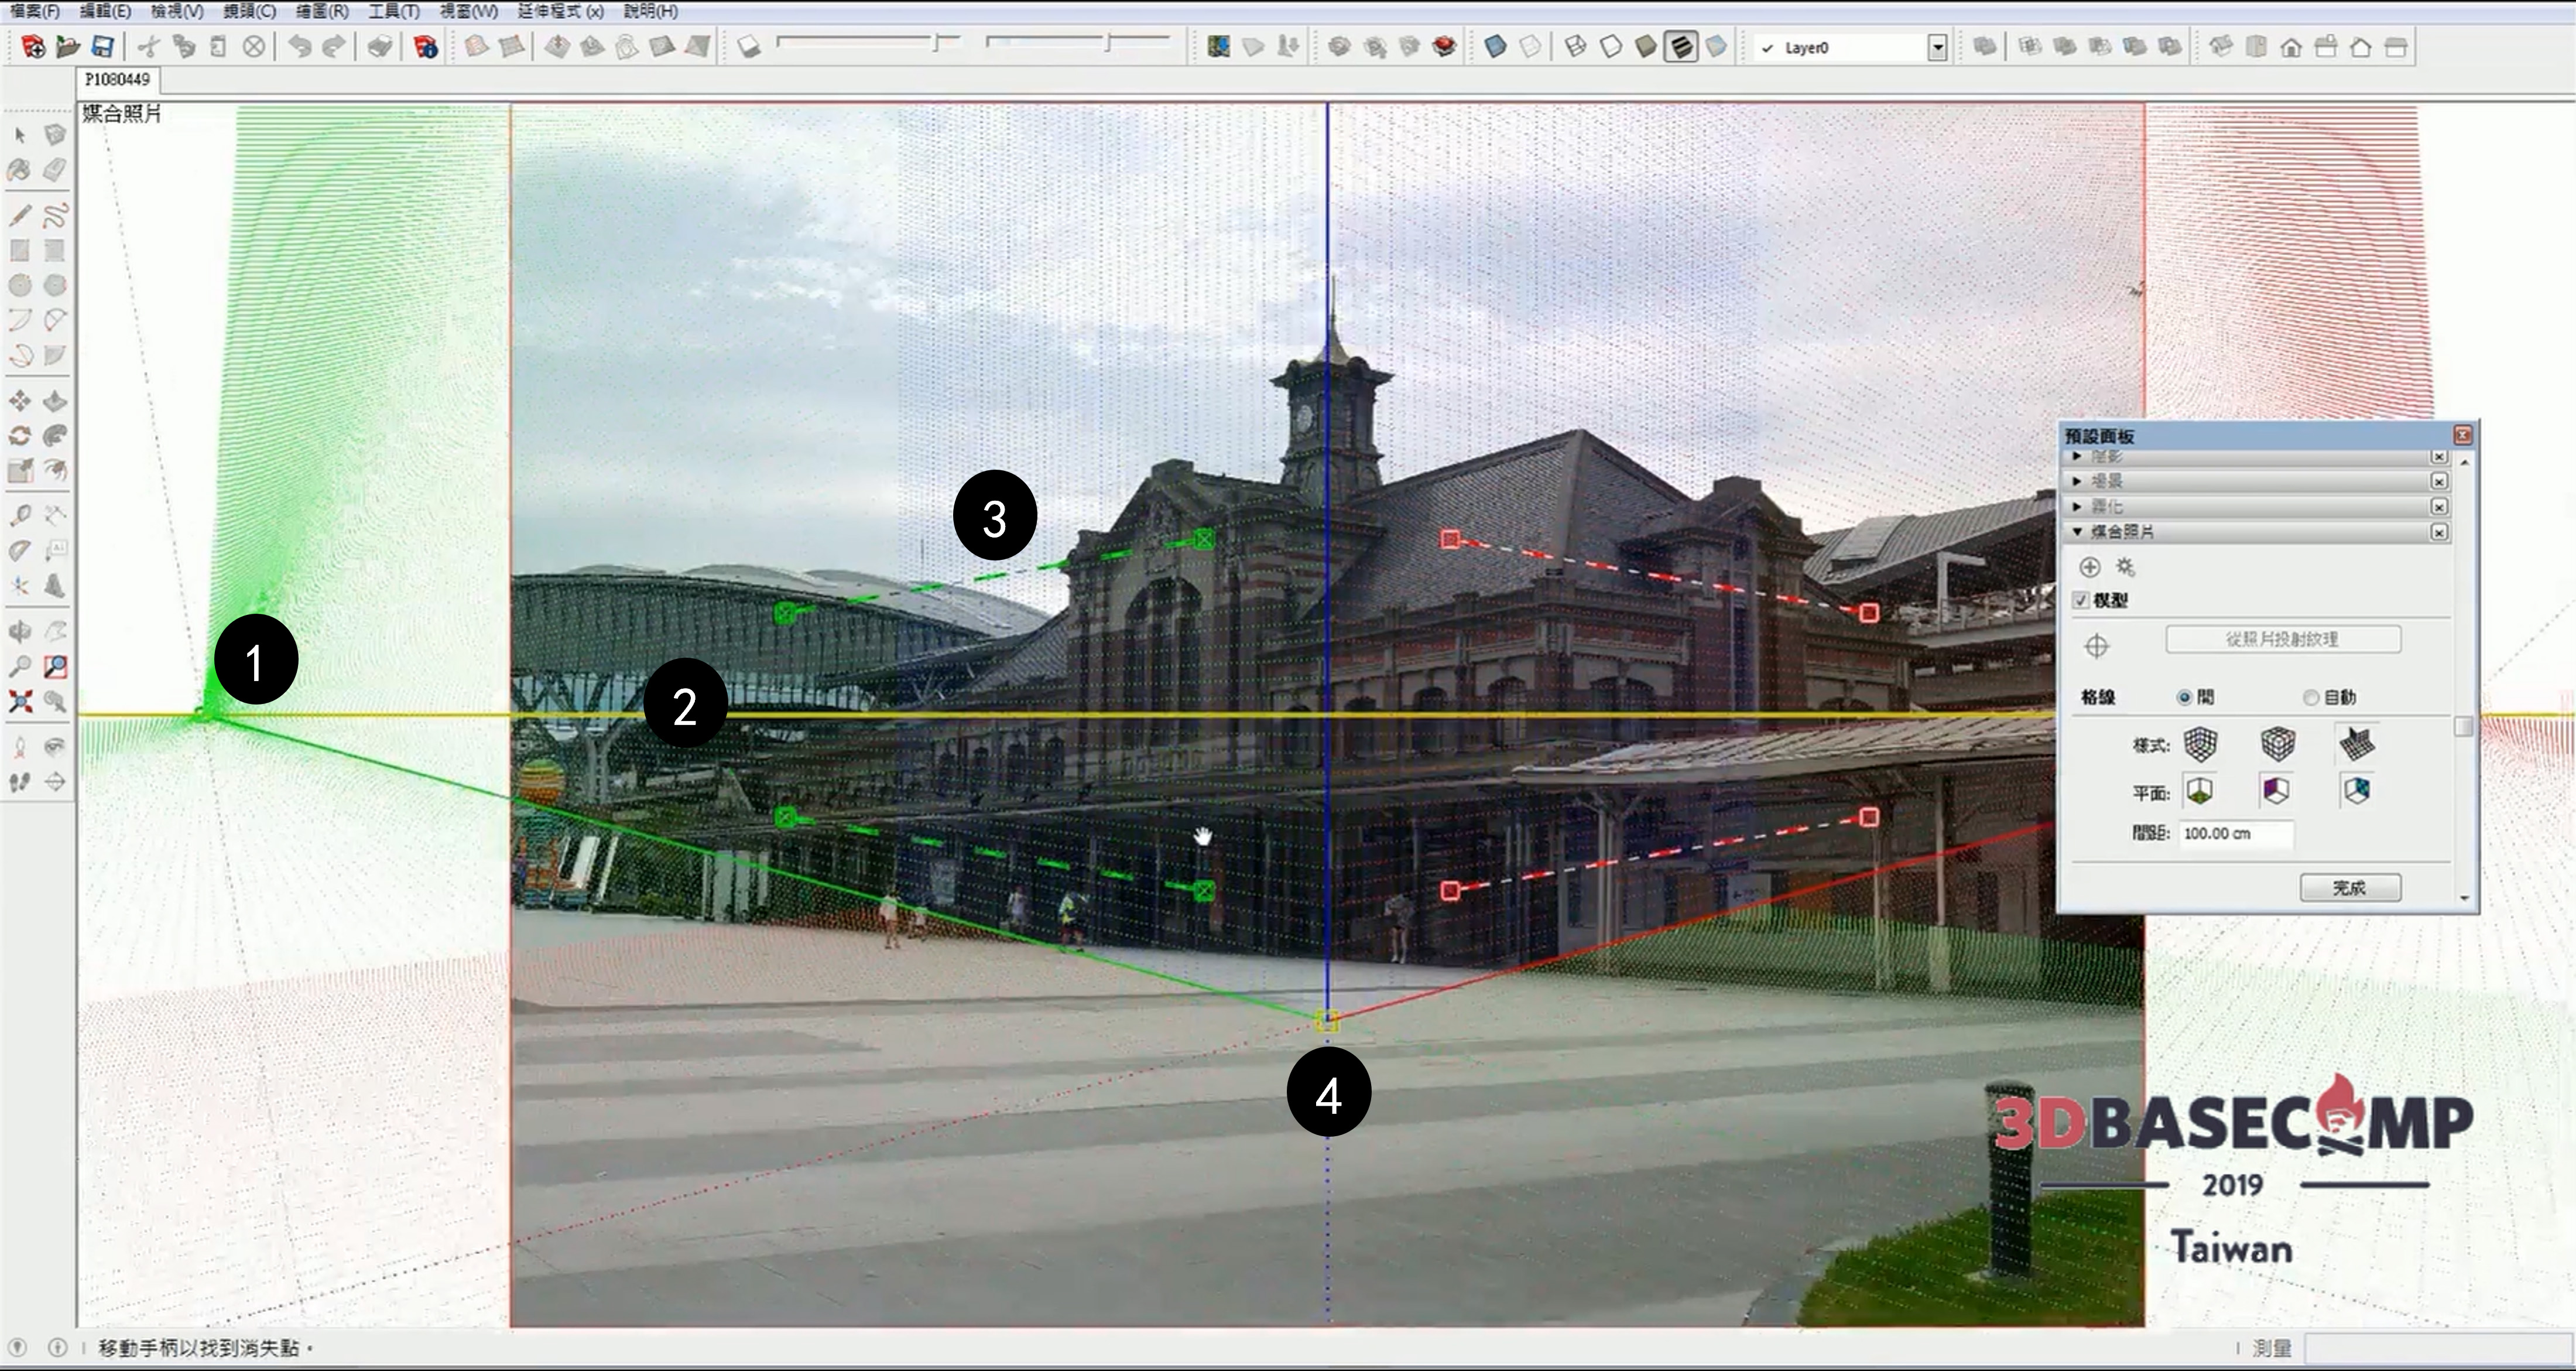The height and width of the screenshot is (1371, 2576).
Task: Click the 完成 button
Action: (2349, 887)
